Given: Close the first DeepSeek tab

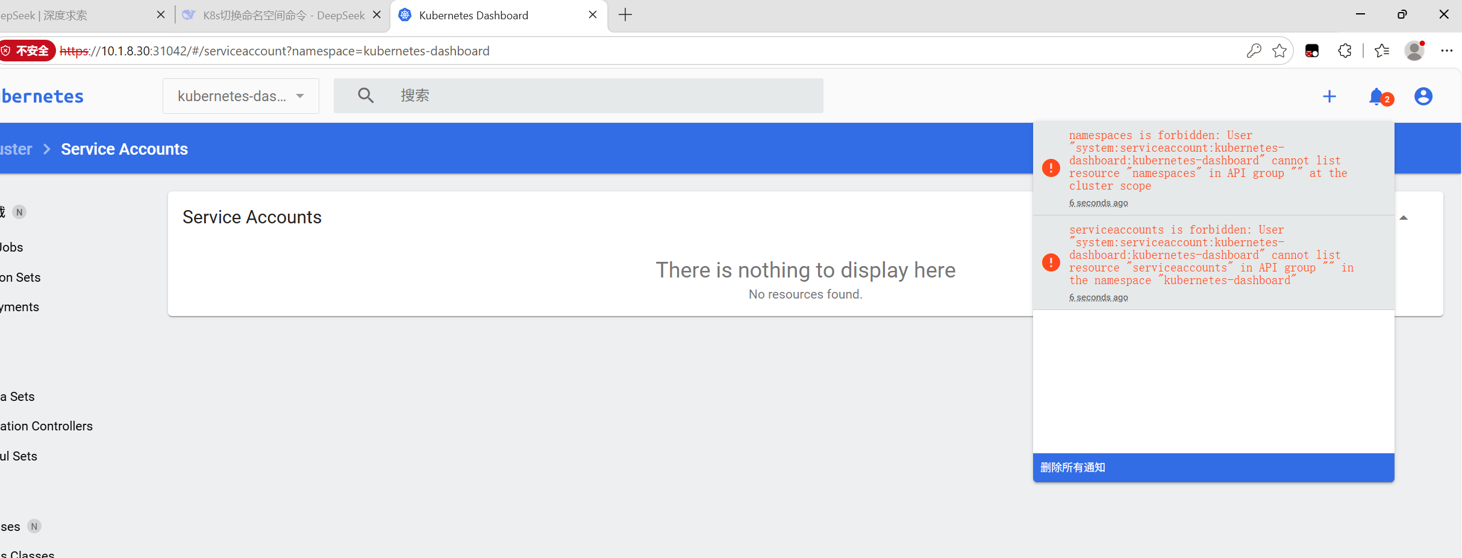Looking at the screenshot, I should (x=161, y=15).
